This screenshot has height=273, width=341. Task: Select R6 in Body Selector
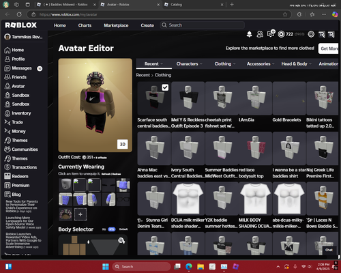(104, 229)
